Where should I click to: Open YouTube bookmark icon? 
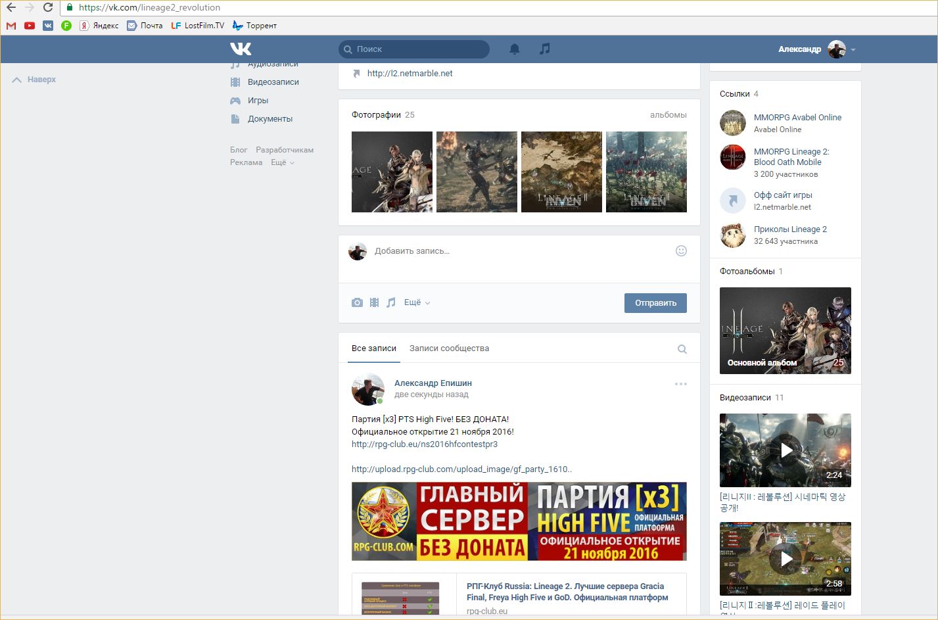30,26
